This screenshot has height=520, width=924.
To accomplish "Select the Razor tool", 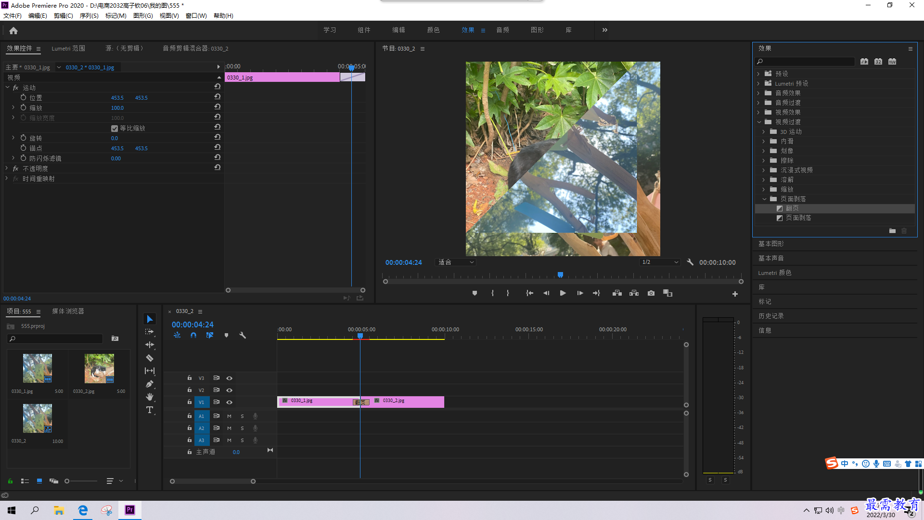I will click(x=150, y=358).
